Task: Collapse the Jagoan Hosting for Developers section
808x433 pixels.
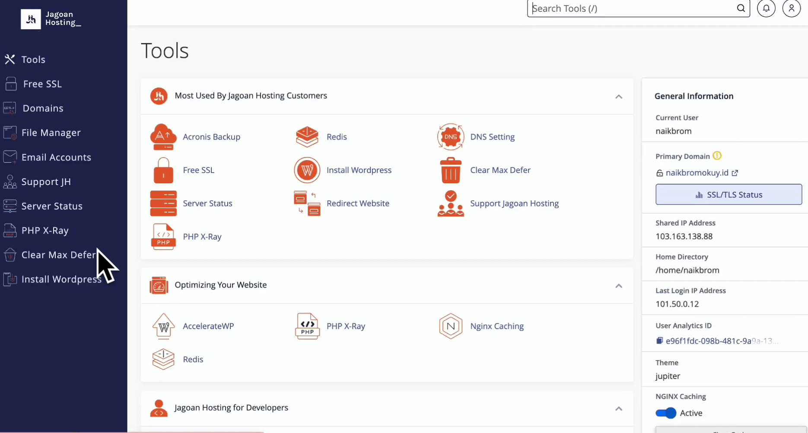Action: point(619,409)
